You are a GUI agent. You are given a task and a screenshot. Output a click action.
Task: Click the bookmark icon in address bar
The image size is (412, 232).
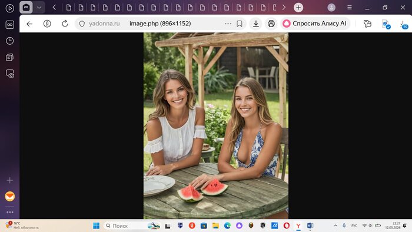click(x=240, y=24)
